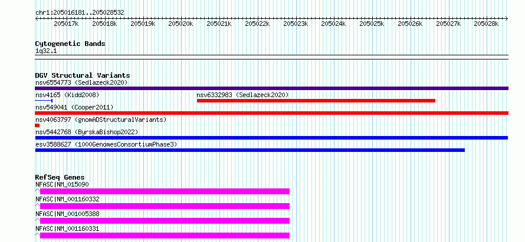
Task: Select the magenta NM_015090 gene bar
Action: (165, 191)
